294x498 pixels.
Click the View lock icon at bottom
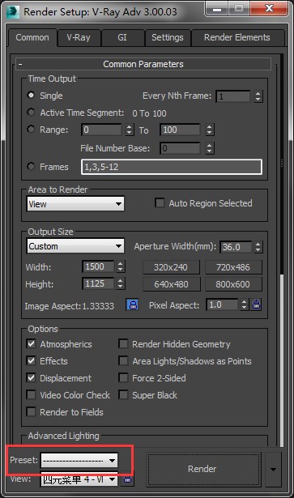pos(127,479)
